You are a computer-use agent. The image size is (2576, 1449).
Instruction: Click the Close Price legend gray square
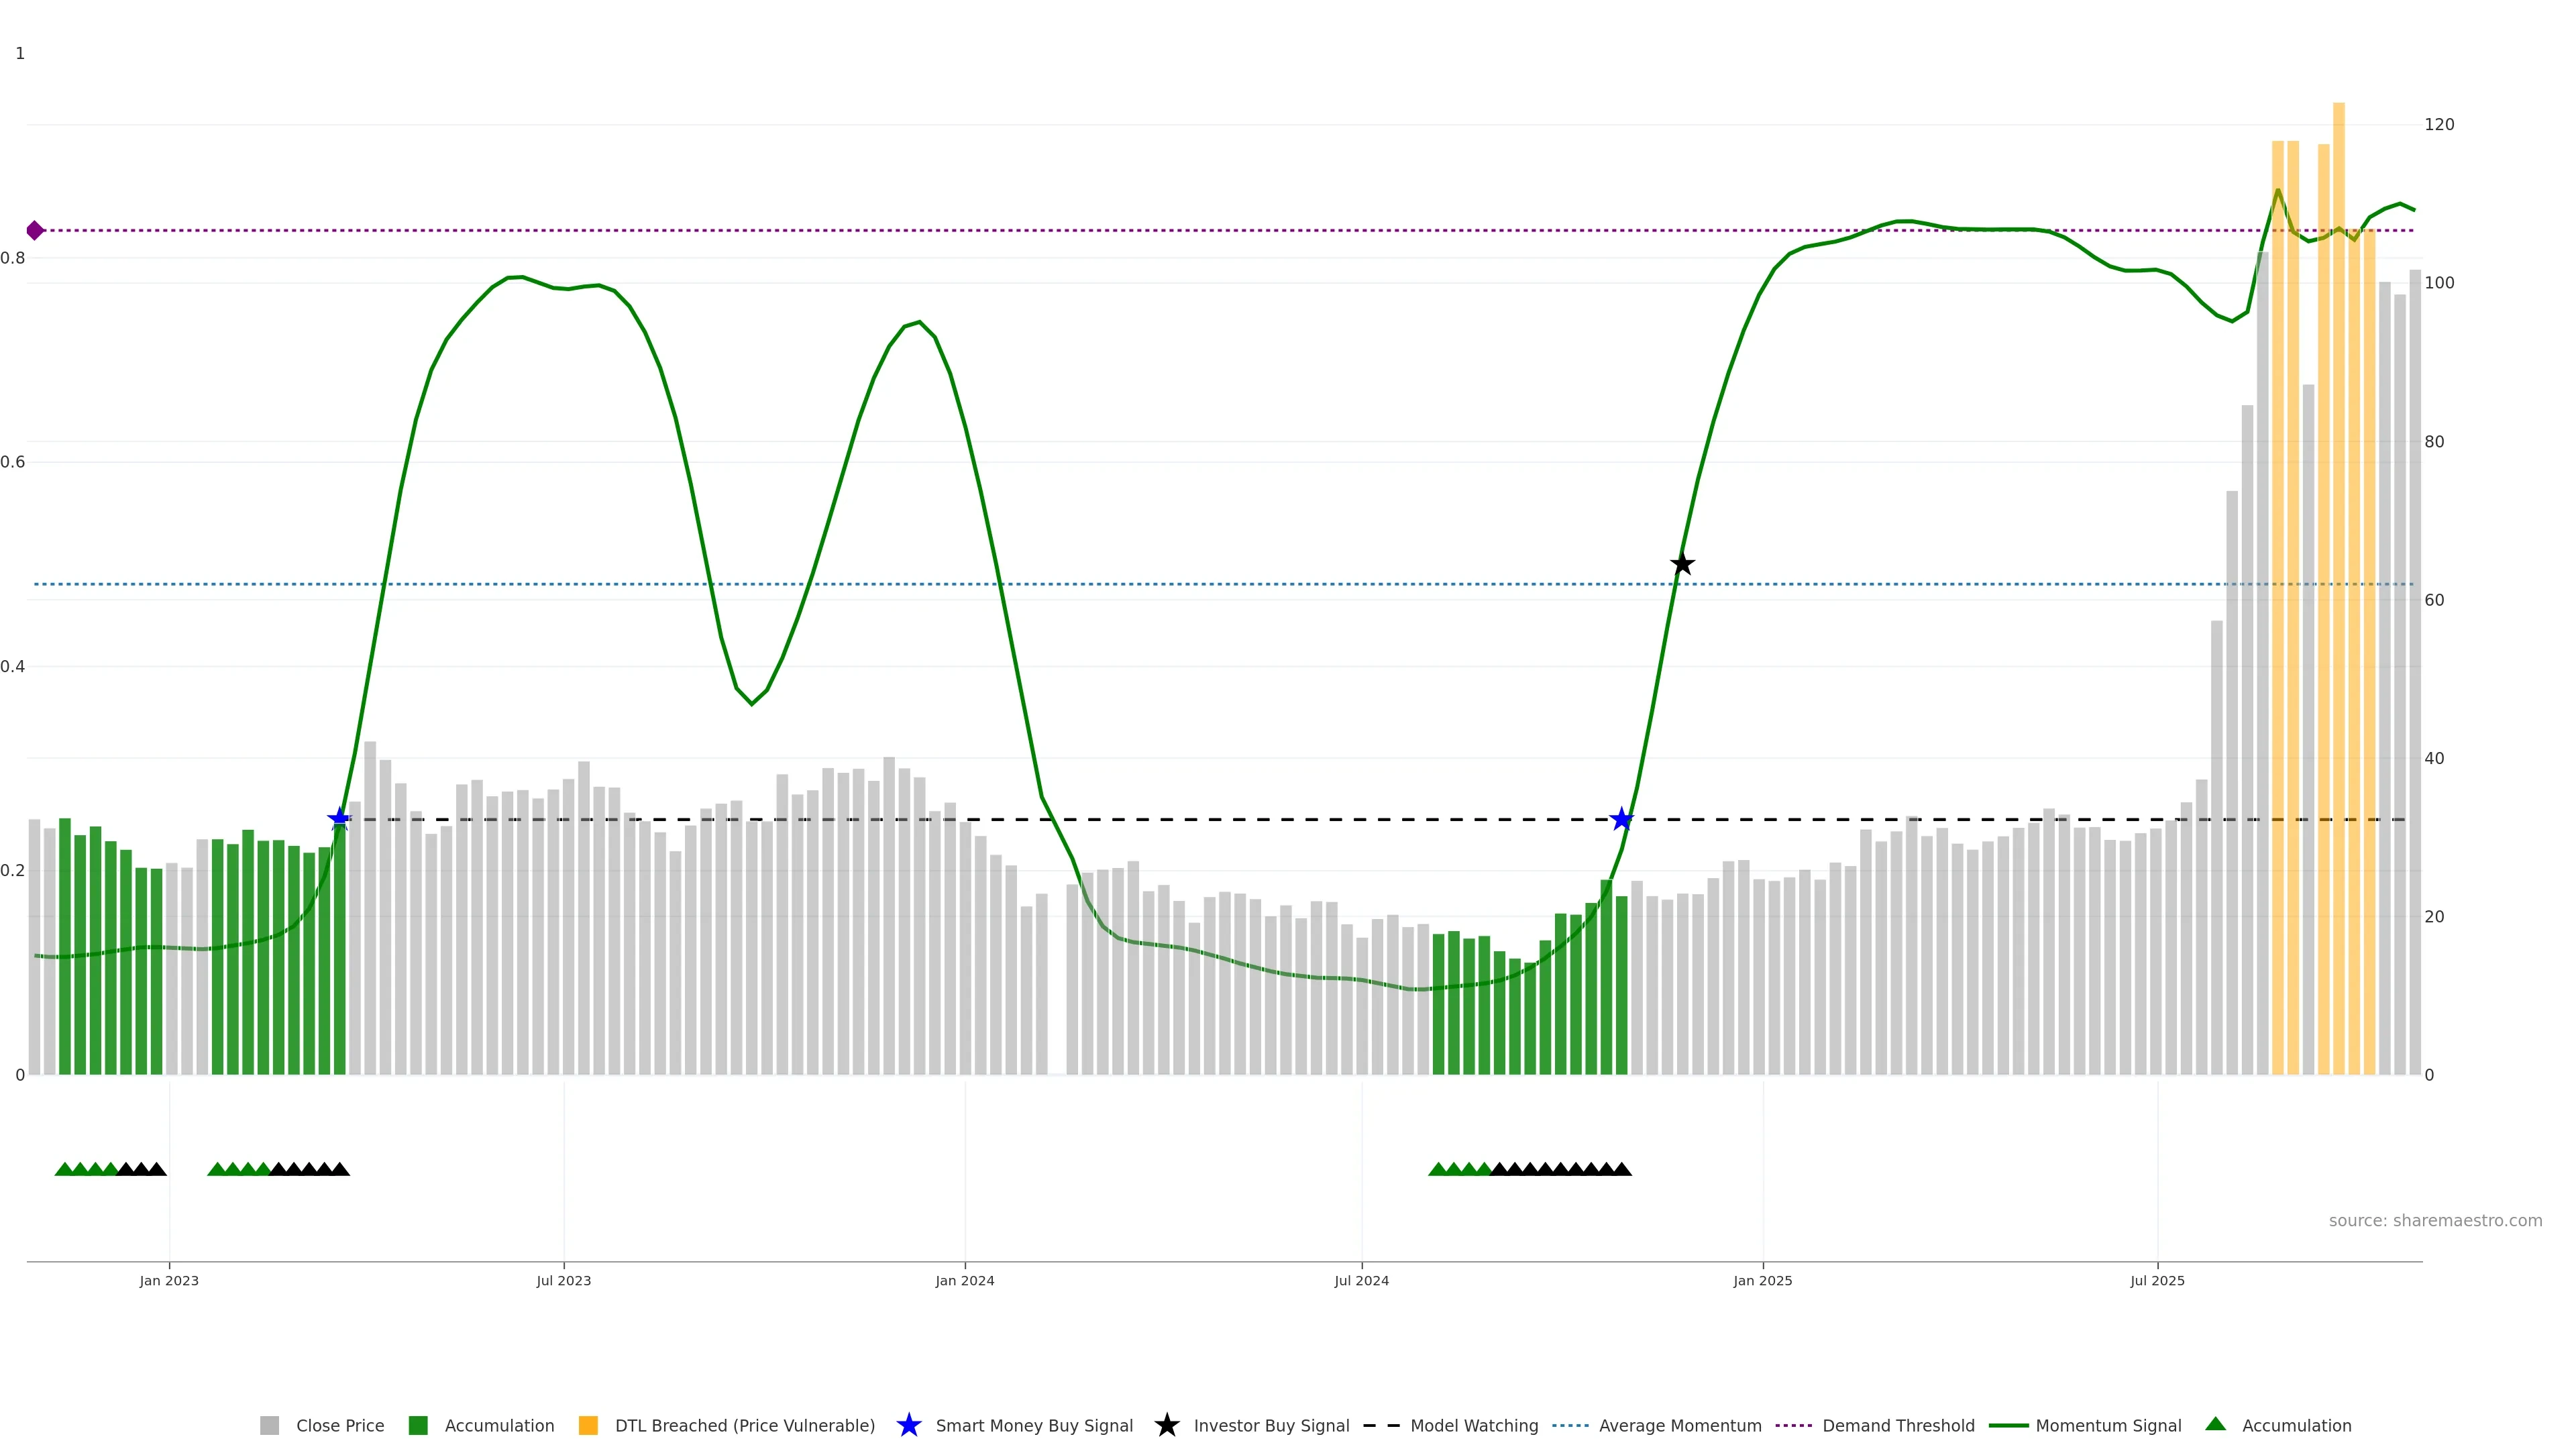click(269, 1425)
